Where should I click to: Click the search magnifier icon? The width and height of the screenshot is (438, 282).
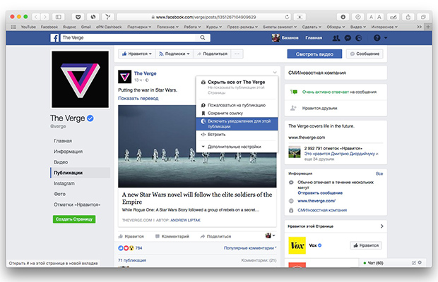[x=203, y=37]
